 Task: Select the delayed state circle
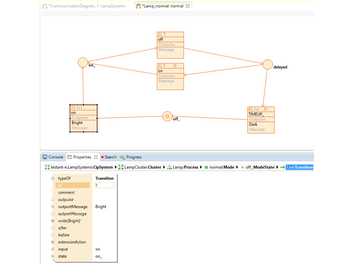(268, 65)
